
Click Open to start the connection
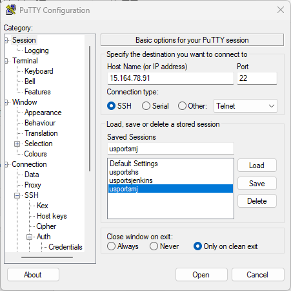click(201, 275)
